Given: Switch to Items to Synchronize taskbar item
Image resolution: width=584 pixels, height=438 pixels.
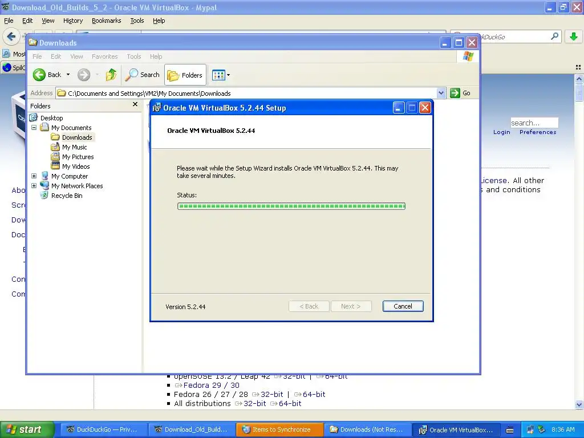Looking at the screenshot, I should click(279, 429).
